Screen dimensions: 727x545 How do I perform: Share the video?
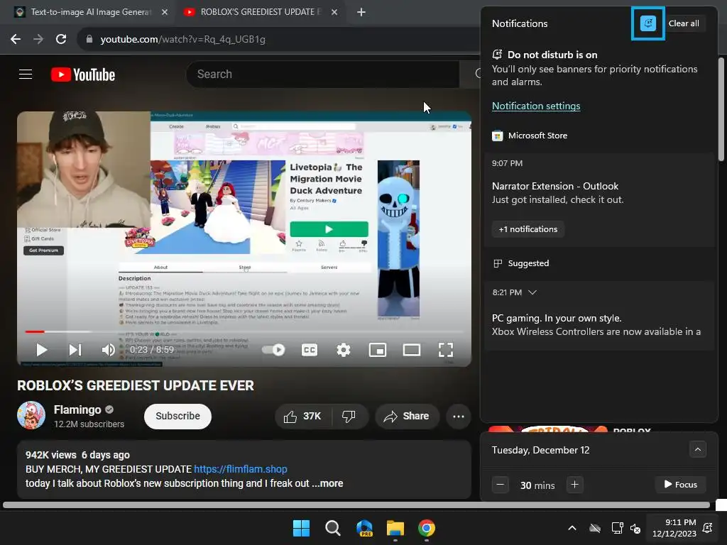pyautogui.click(x=407, y=416)
